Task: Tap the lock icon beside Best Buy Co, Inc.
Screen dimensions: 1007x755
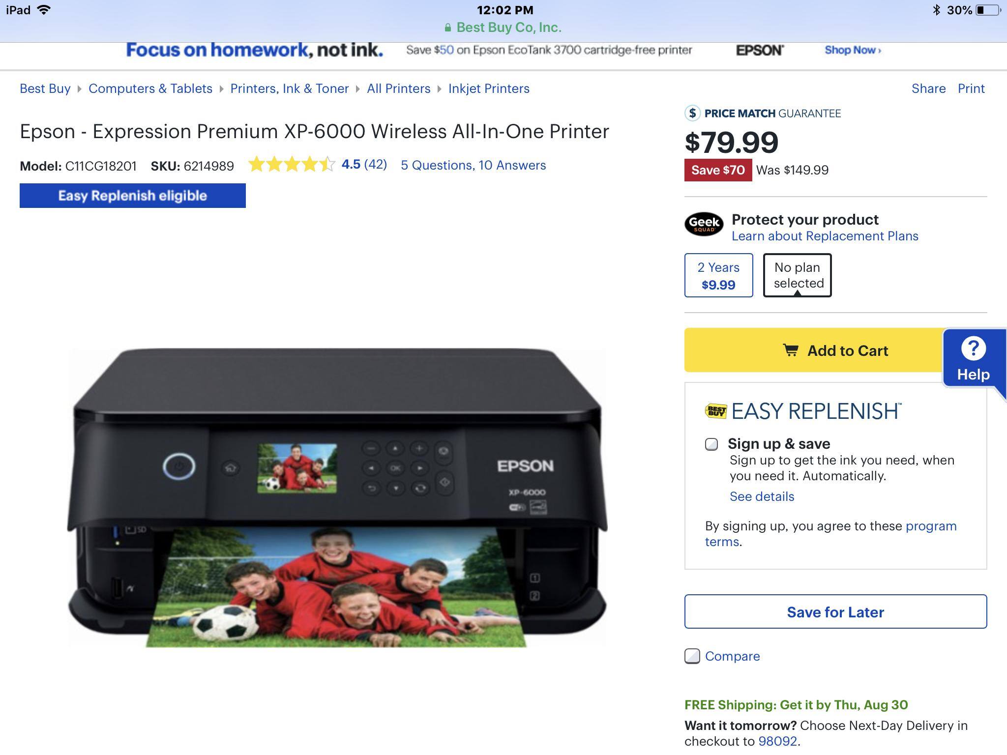Action: click(447, 28)
